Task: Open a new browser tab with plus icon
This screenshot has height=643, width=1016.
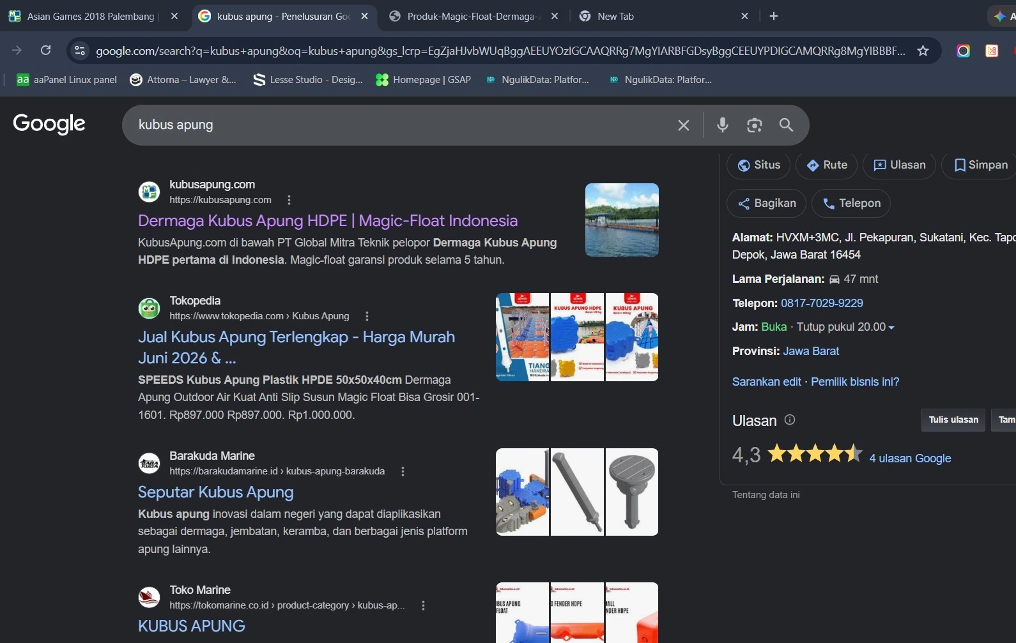Action: pos(774,16)
